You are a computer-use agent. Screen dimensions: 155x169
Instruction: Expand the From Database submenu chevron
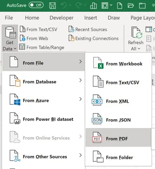click(80, 80)
